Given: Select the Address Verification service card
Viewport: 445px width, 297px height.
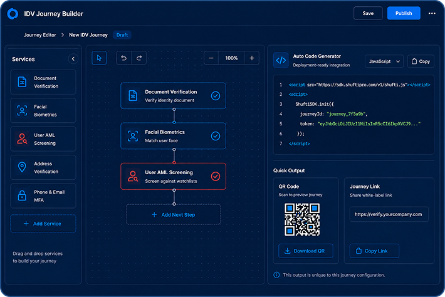Looking at the screenshot, I should [x=43, y=167].
